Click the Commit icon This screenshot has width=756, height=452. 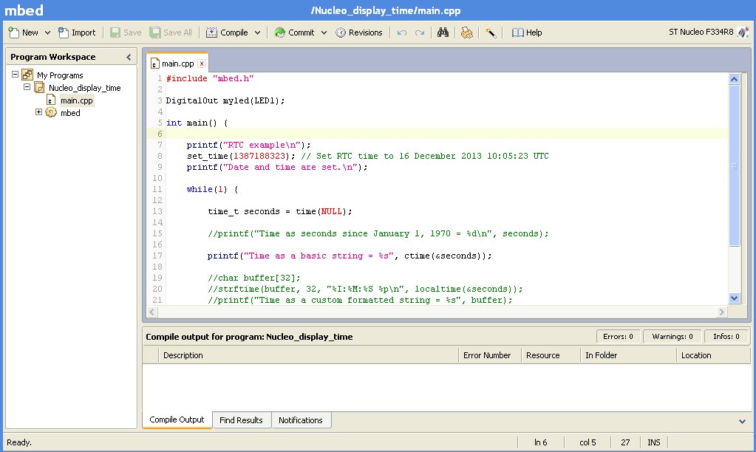[279, 32]
